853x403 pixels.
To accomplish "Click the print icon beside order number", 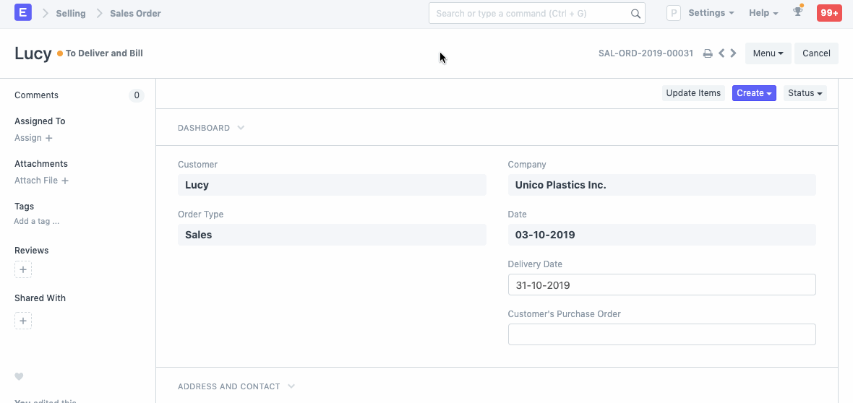I will coord(708,53).
